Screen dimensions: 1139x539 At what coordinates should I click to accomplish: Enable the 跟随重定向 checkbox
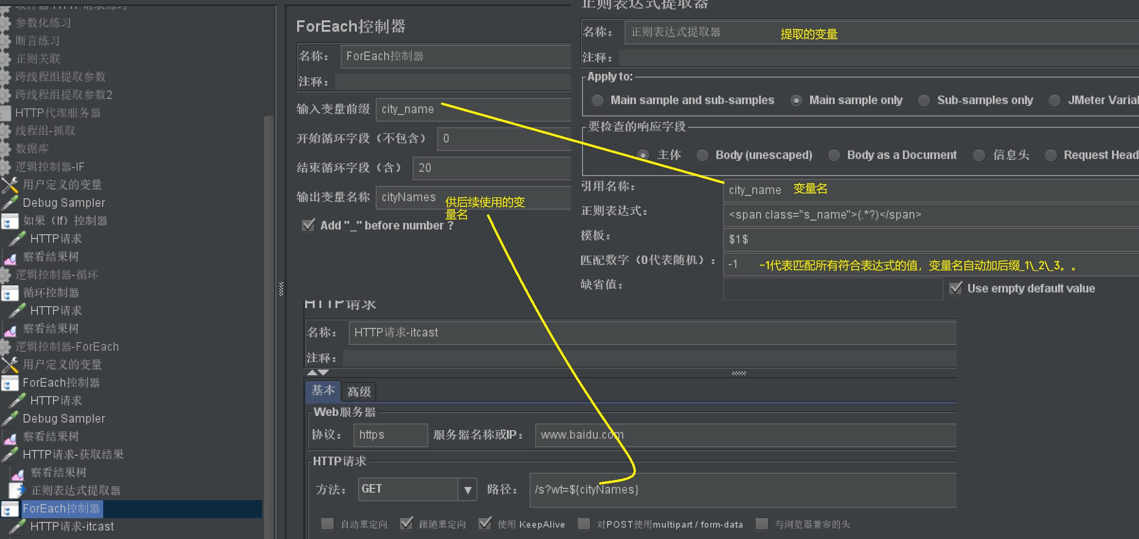[406, 524]
